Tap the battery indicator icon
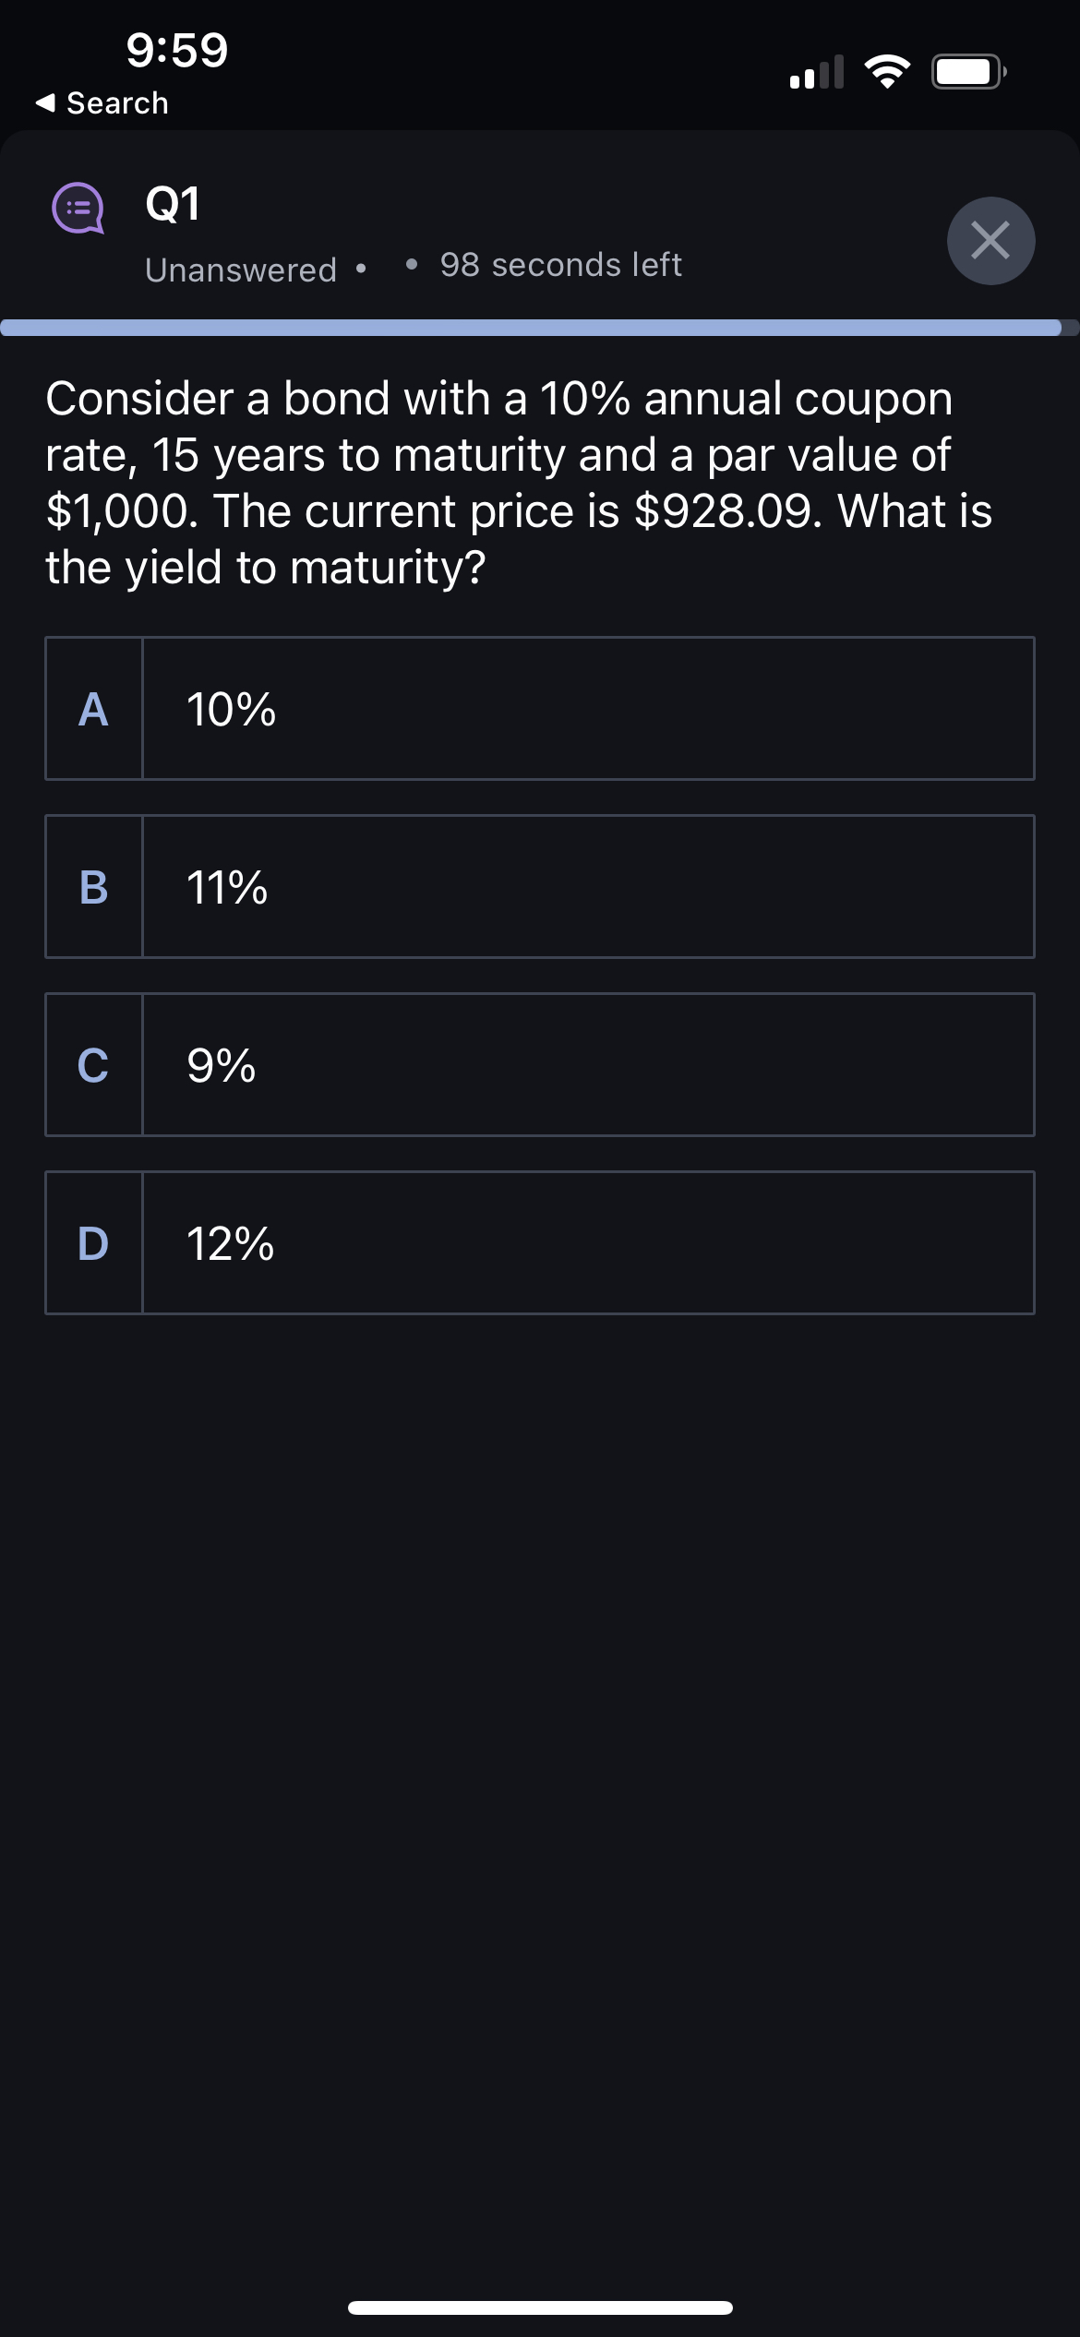The height and width of the screenshot is (2337, 1080). [968, 72]
